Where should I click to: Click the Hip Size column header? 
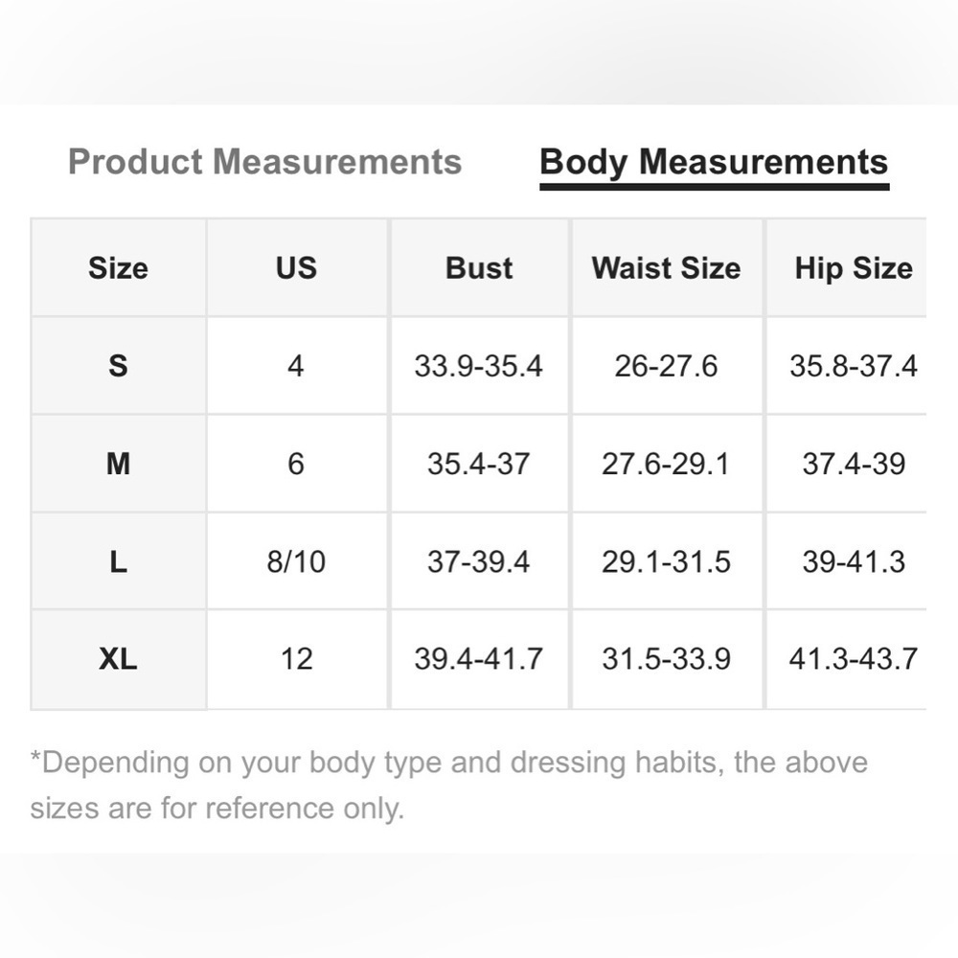(854, 268)
